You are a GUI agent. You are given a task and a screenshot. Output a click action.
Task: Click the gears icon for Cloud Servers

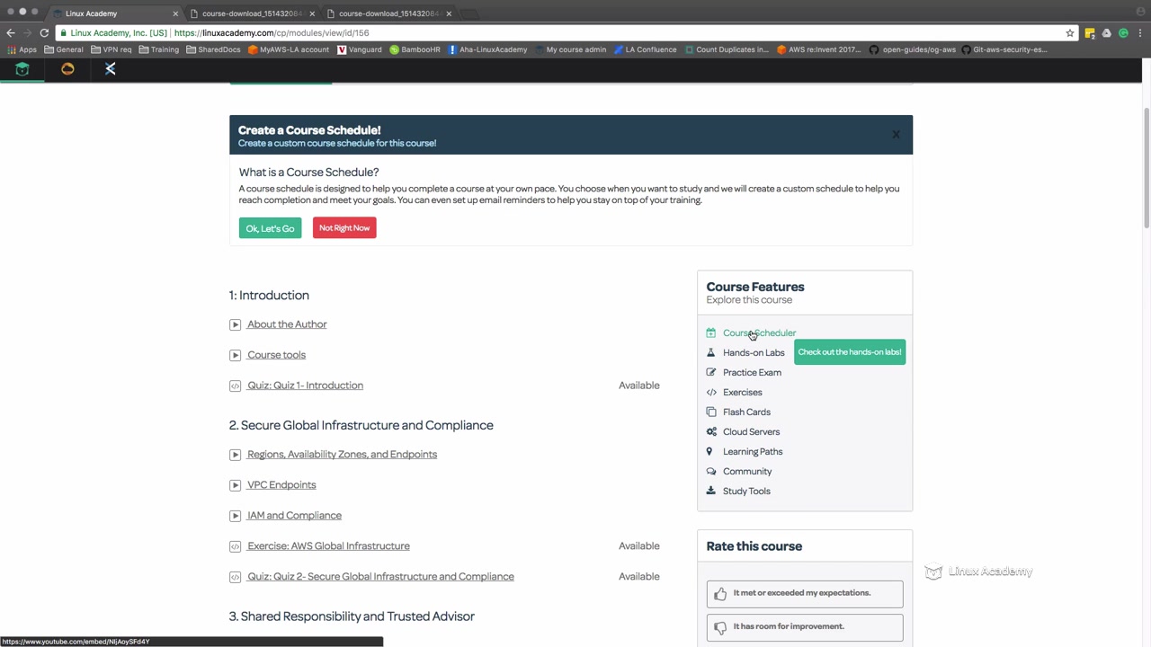[x=711, y=431]
